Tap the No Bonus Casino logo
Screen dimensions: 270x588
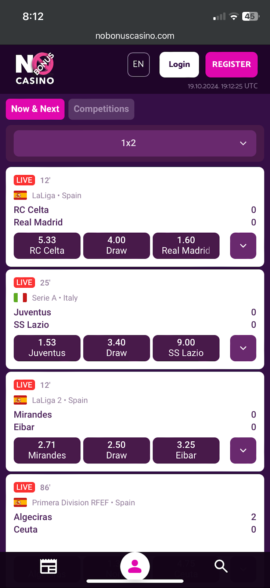point(35,69)
